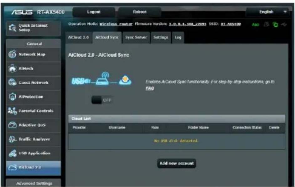295x187 pixels.
Task: Click the Folder Name column header
Action: click(198, 128)
